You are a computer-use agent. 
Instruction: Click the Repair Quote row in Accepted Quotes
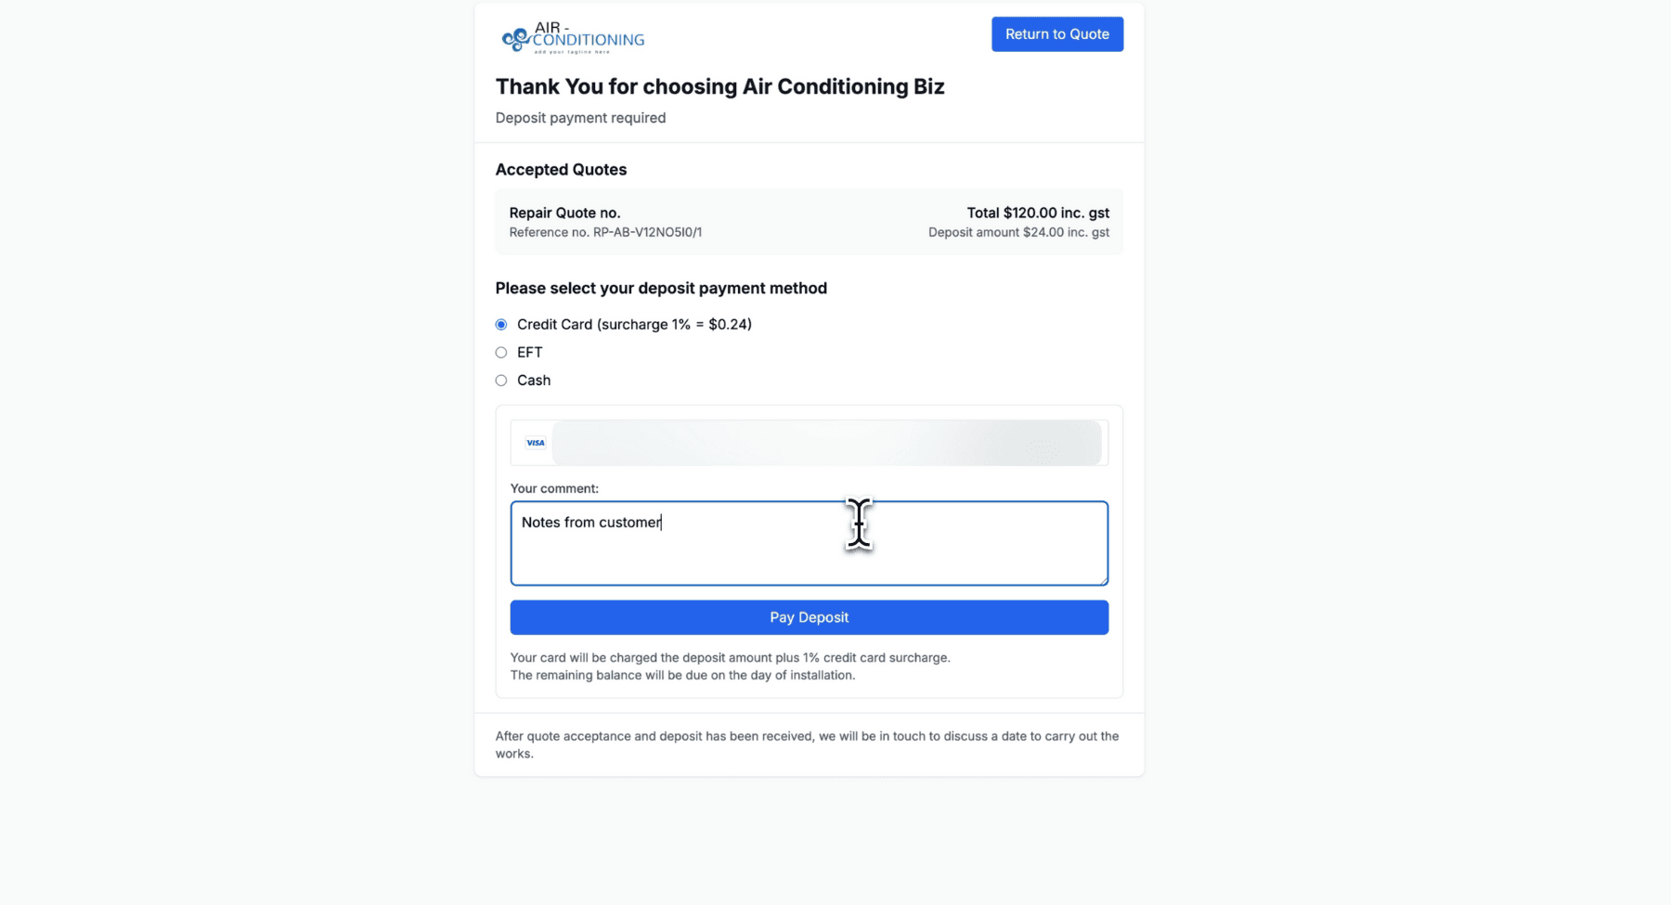click(x=808, y=221)
